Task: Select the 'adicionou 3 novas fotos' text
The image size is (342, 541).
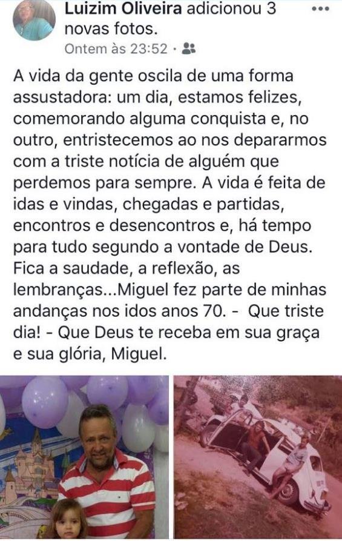Action: pyautogui.click(x=170, y=18)
